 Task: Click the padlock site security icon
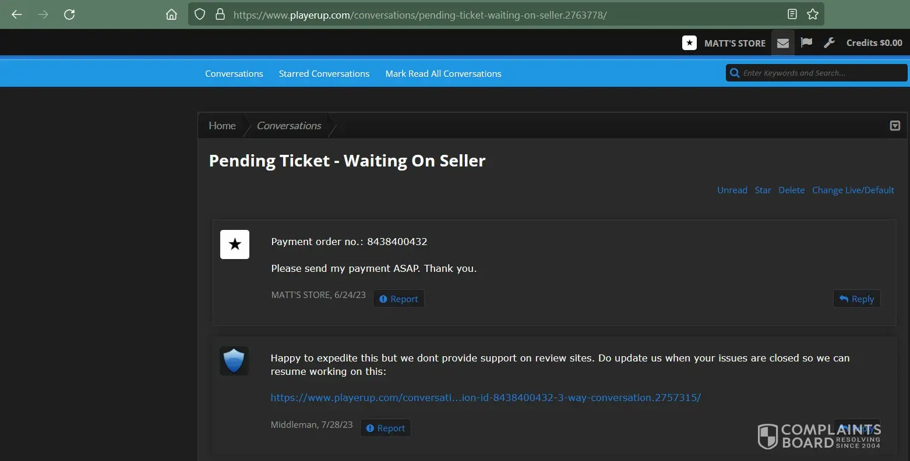pos(220,15)
